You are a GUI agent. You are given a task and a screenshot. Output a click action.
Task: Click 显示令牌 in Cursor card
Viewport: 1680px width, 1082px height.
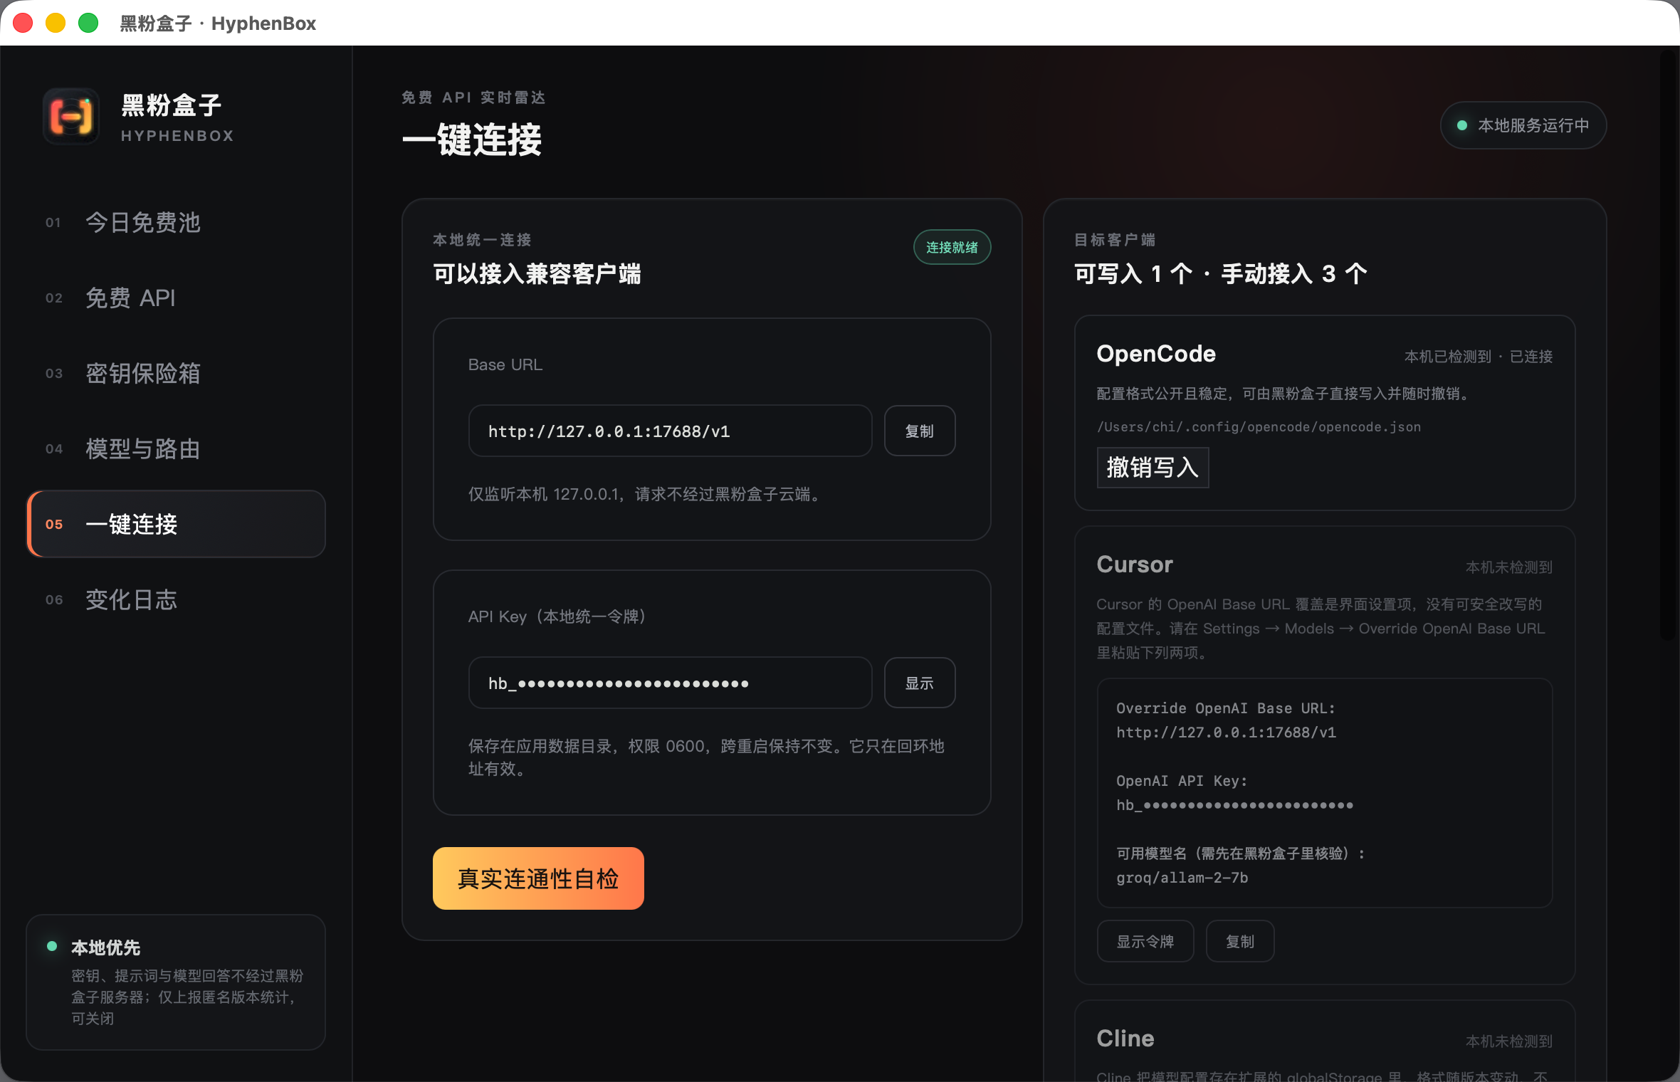point(1145,941)
